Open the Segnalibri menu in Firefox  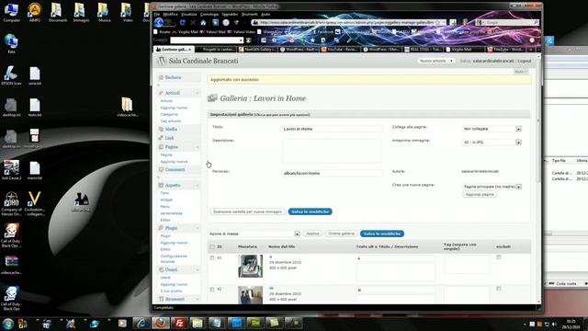[230, 15]
